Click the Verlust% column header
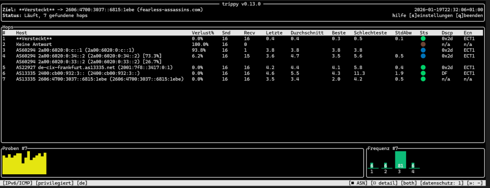490x188 pixels. tap(203, 33)
